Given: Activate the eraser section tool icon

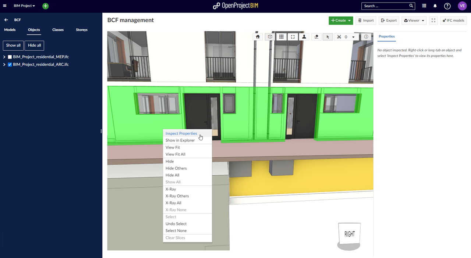Looking at the screenshot, I should coord(316,37).
